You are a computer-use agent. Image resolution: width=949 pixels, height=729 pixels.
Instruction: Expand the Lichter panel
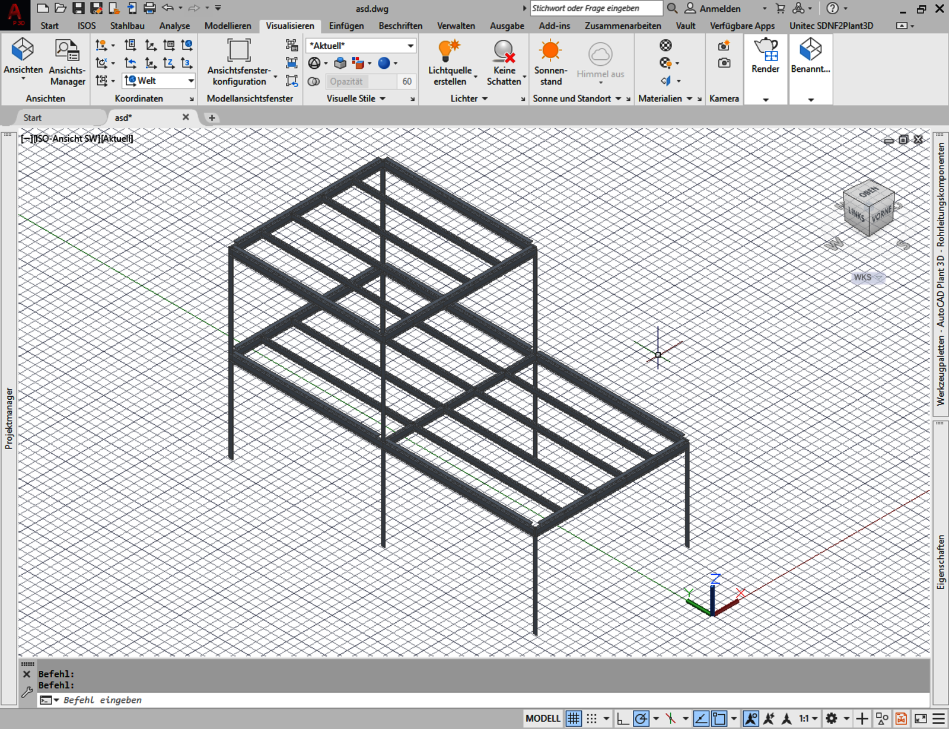pos(469,98)
